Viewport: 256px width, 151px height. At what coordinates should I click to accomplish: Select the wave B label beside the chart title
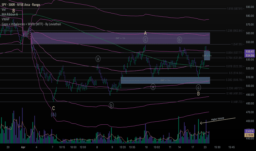click(14, 11)
